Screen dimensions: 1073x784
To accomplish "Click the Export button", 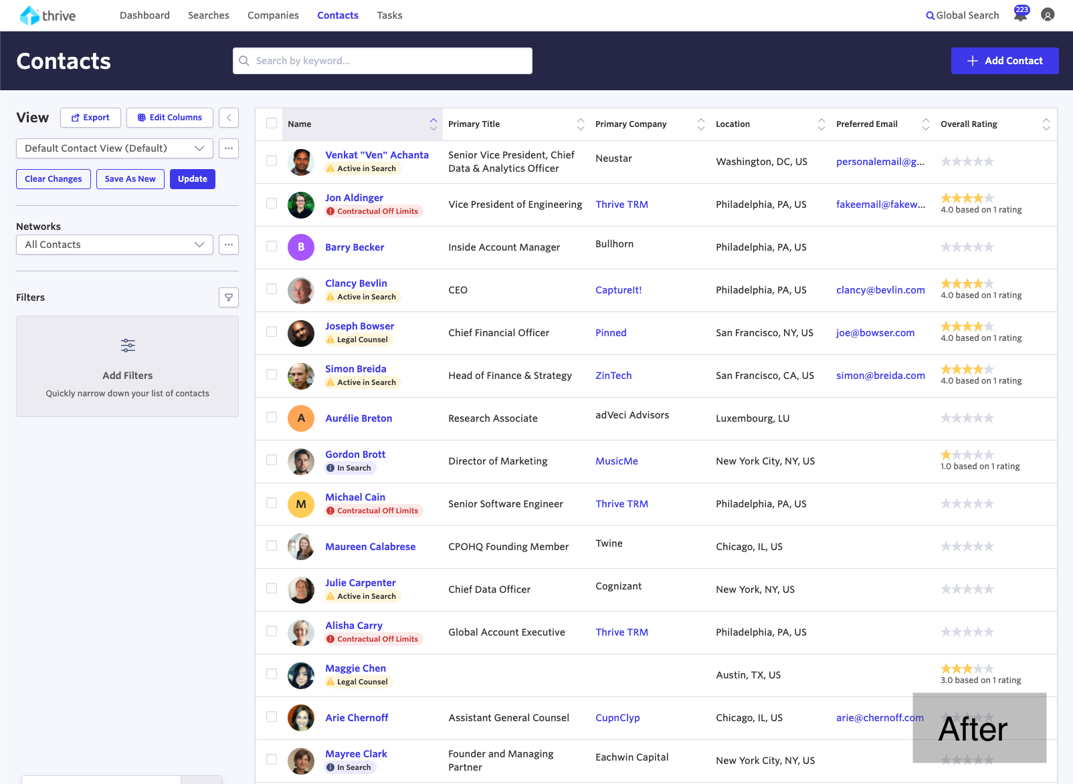I will point(90,118).
